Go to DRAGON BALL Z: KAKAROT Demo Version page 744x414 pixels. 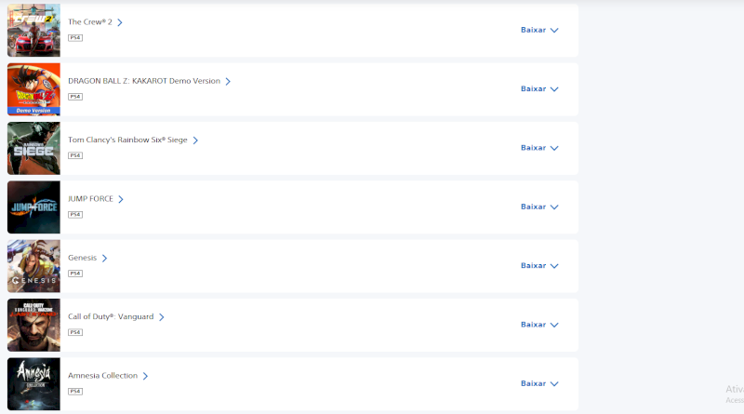tap(144, 81)
